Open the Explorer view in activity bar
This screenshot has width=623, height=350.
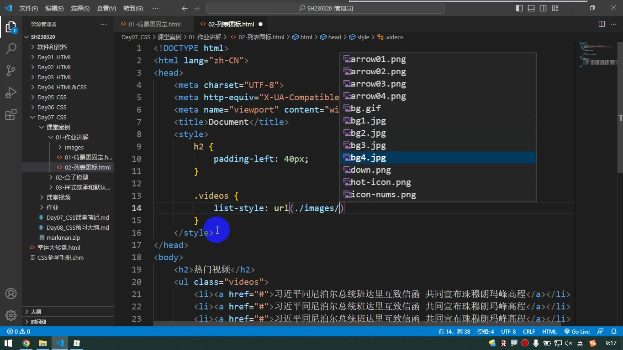pyautogui.click(x=11, y=26)
